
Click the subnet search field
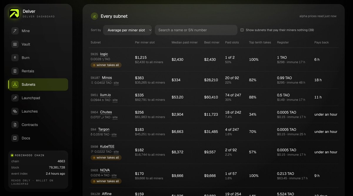coord(196,30)
